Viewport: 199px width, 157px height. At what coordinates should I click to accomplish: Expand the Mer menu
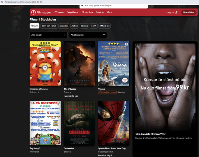109,12
